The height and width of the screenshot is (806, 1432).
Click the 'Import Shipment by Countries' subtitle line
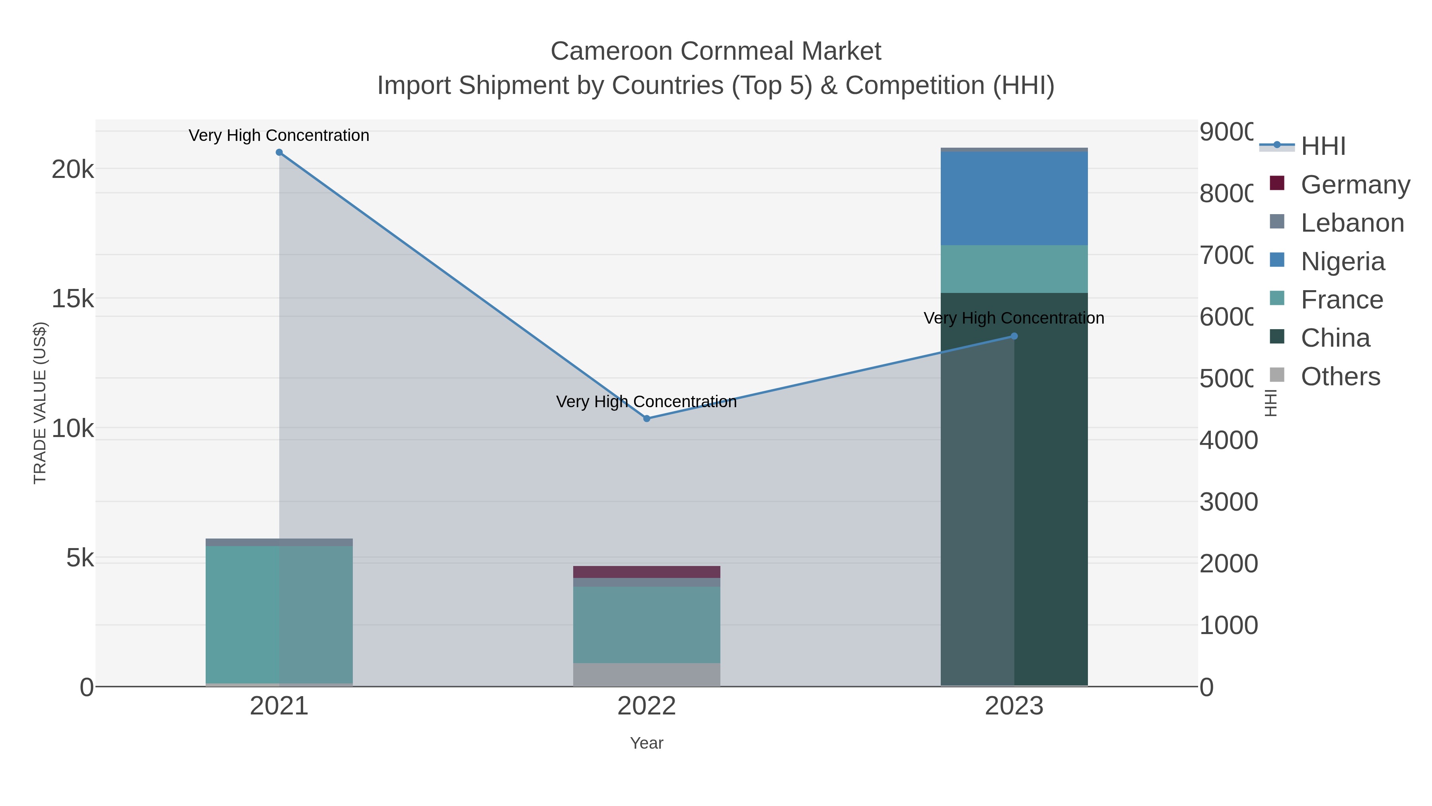[716, 86]
